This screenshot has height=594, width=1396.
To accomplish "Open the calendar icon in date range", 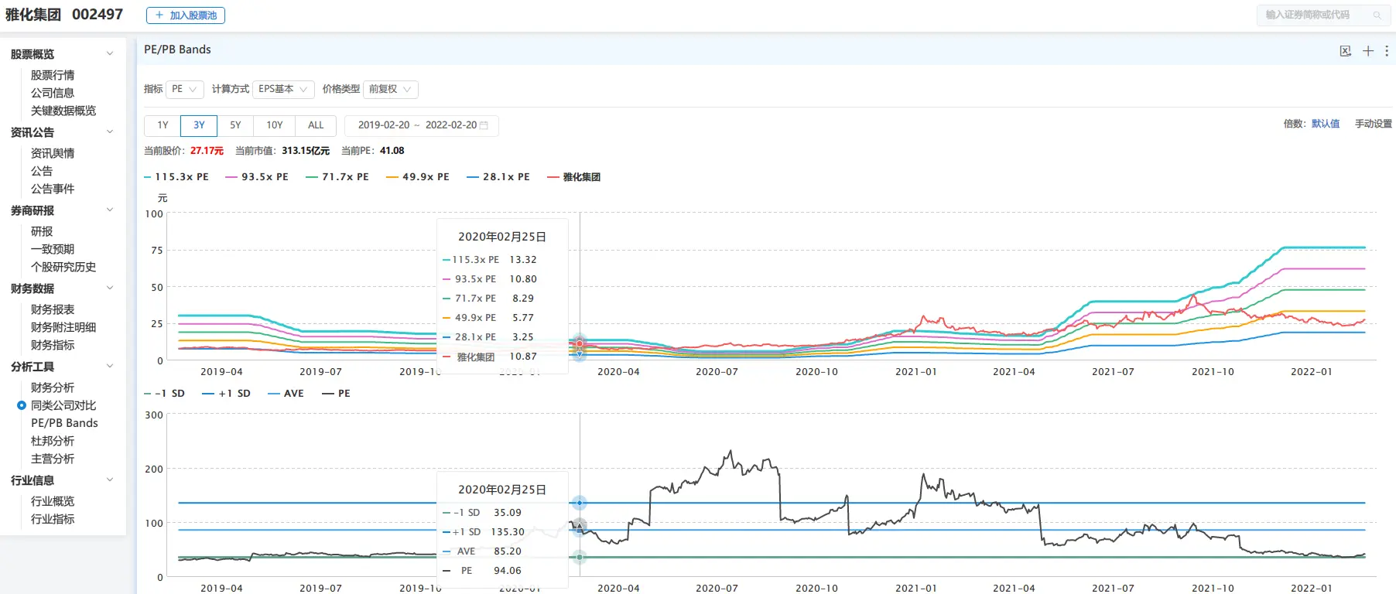I will pyautogui.click(x=484, y=125).
